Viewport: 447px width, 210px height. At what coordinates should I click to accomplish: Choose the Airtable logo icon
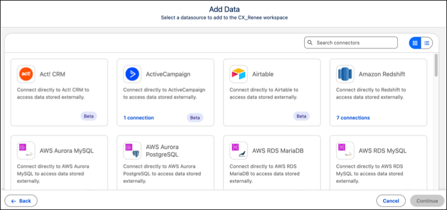coord(239,74)
